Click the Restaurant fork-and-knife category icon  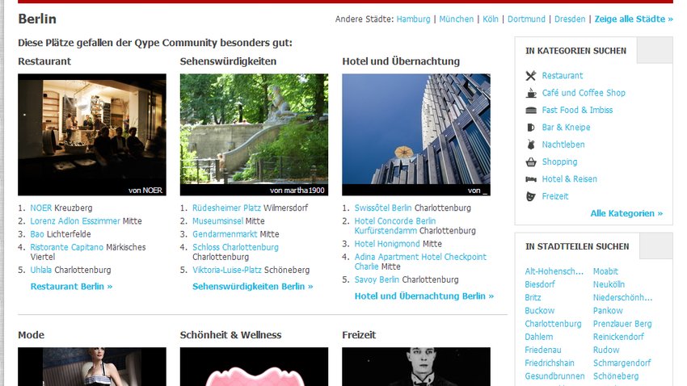(530, 76)
